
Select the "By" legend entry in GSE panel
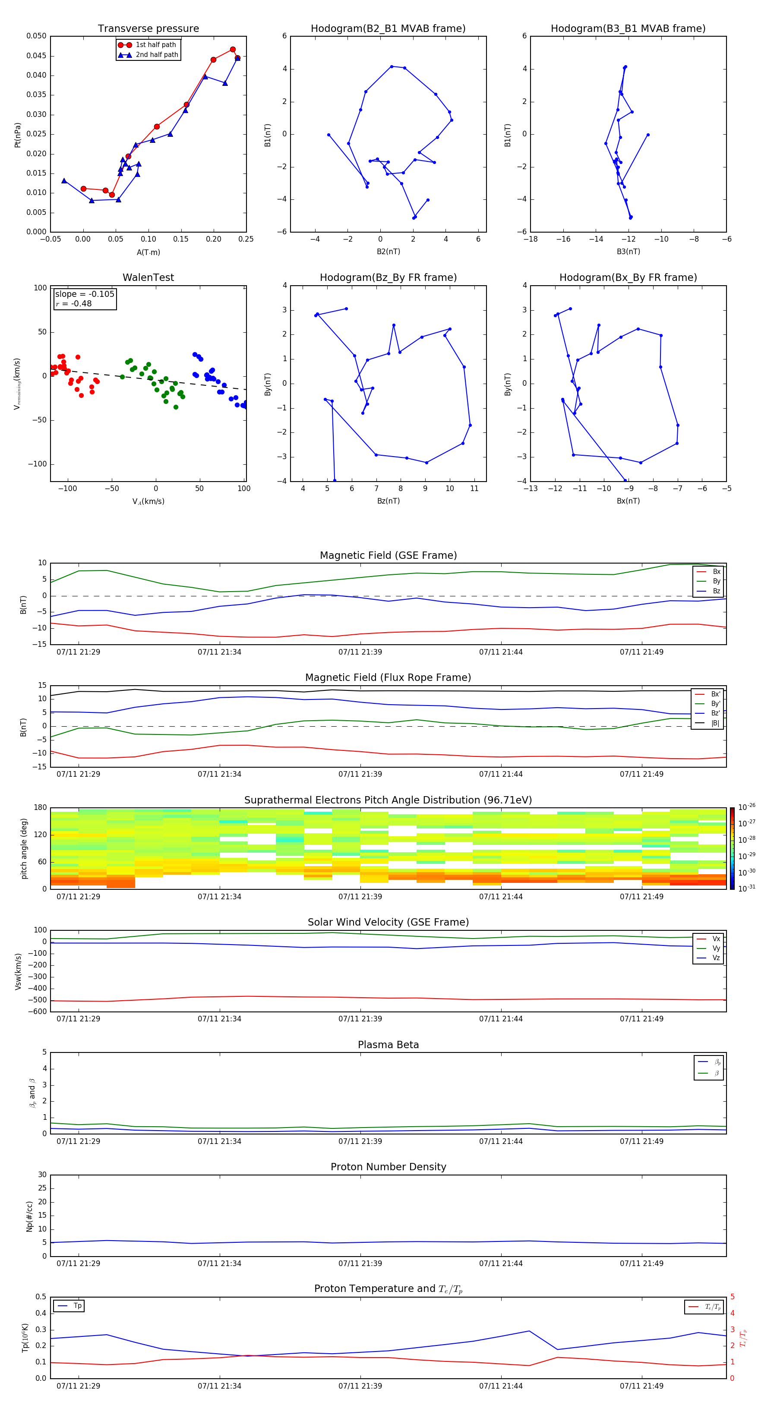[708, 581]
